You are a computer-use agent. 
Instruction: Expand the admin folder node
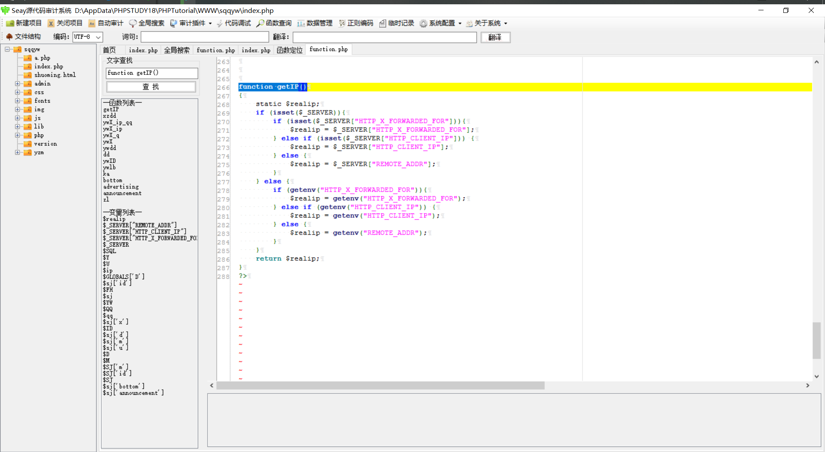pyautogui.click(x=17, y=84)
